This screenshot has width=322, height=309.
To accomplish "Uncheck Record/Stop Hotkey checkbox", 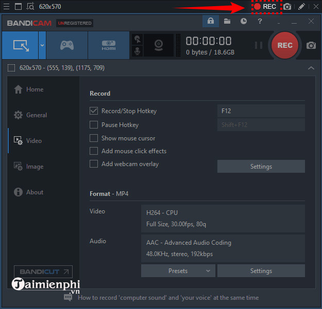I will click(94, 111).
